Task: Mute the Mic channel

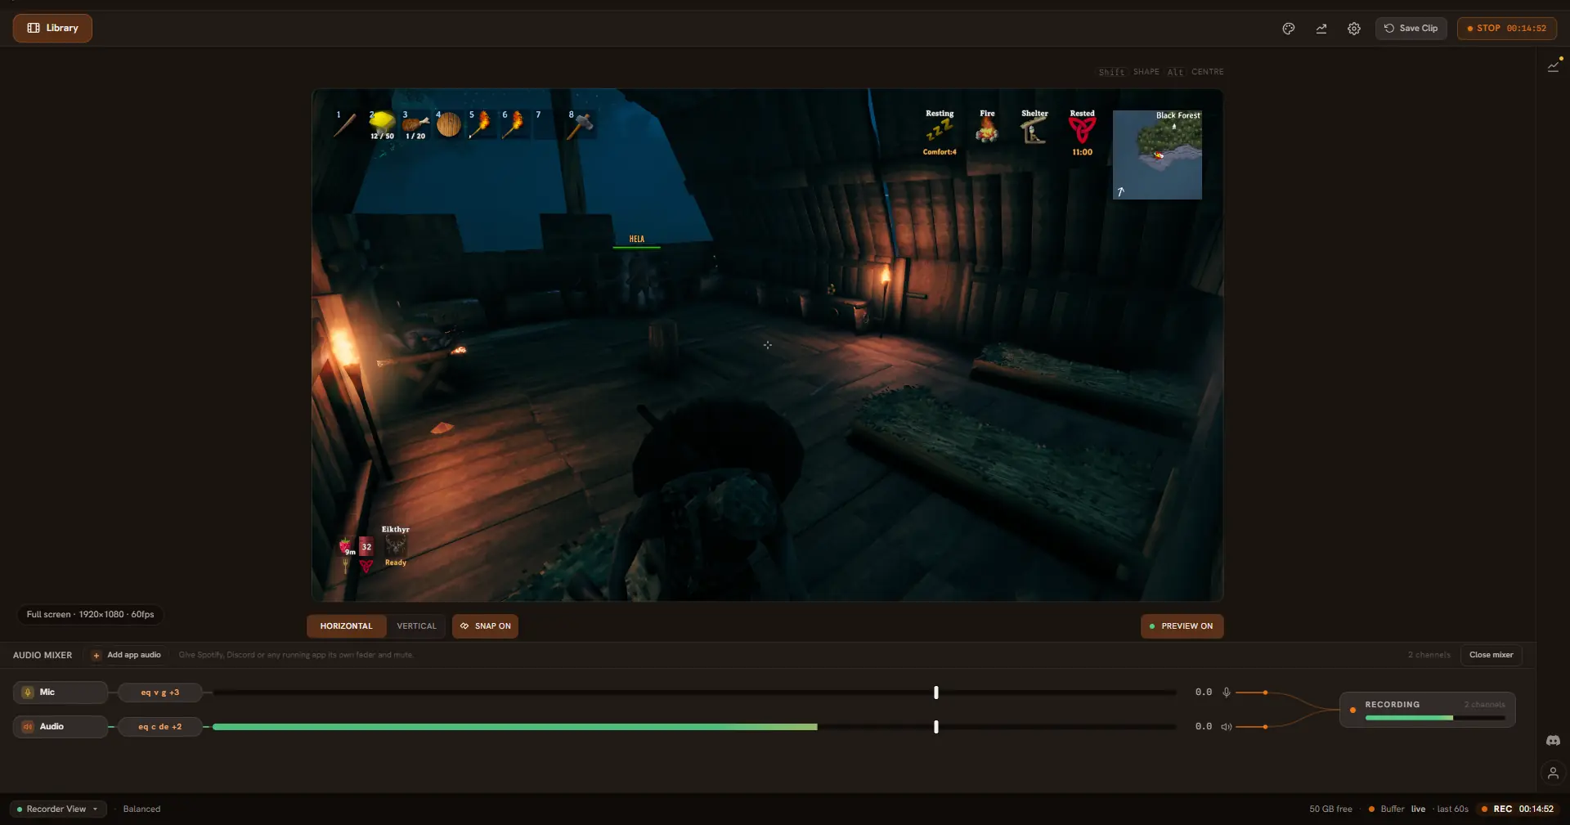Action: [x=1227, y=693]
